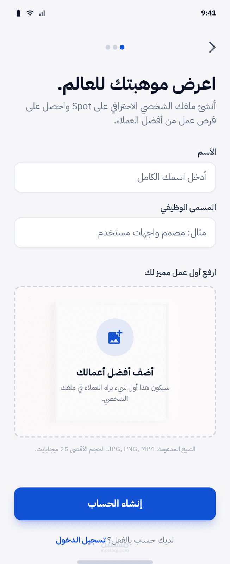Select the middle gray pagination dot
The width and height of the screenshot is (230, 564).
click(115, 47)
